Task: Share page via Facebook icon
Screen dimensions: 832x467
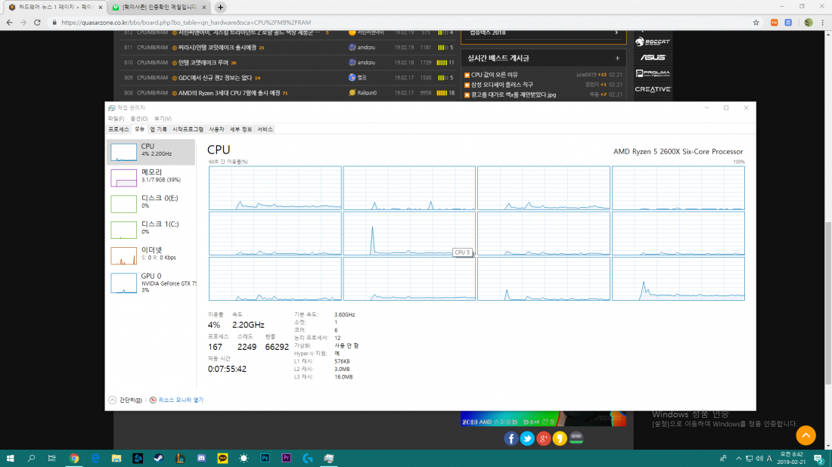Action: (x=511, y=438)
